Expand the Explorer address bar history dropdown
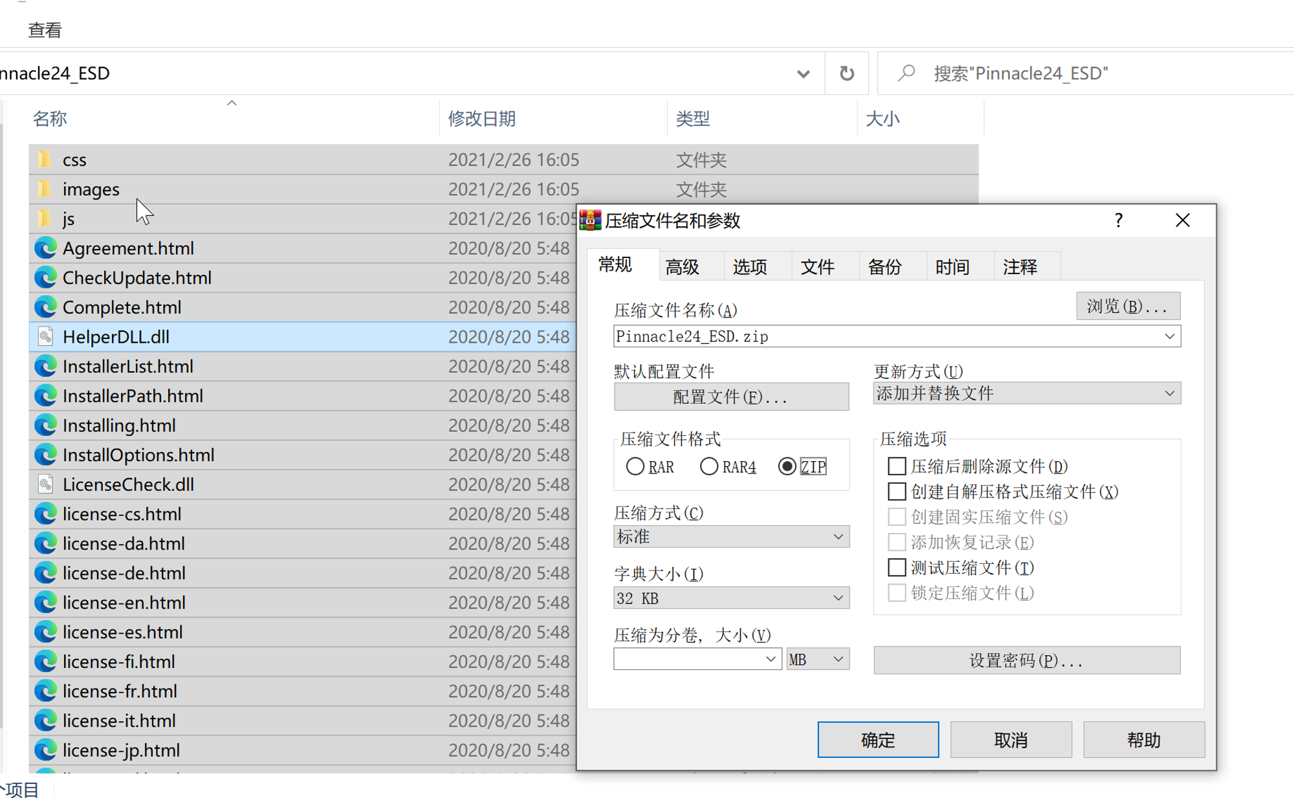 pos(803,73)
